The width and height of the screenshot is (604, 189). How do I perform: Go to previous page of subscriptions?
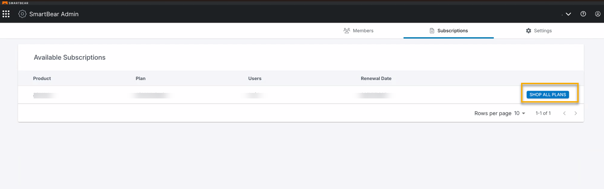coord(564,113)
